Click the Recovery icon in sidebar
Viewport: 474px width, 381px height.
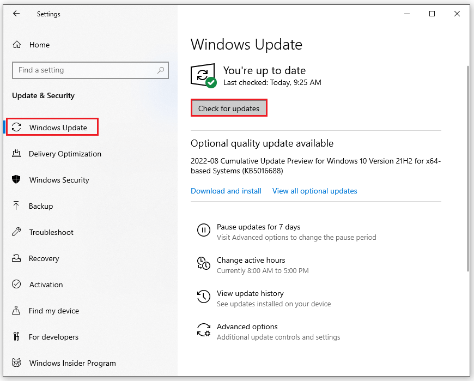click(16, 258)
